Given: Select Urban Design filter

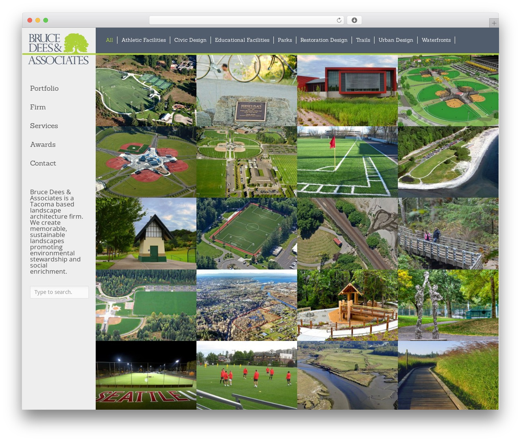Looking at the screenshot, I should coord(396,40).
